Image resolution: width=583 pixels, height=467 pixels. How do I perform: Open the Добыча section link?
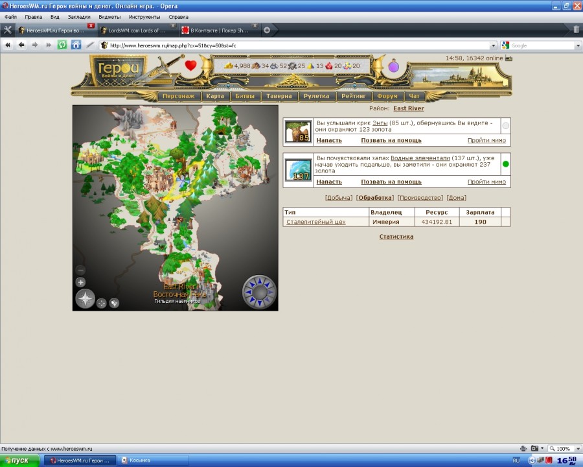pyautogui.click(x=338, y=198)
